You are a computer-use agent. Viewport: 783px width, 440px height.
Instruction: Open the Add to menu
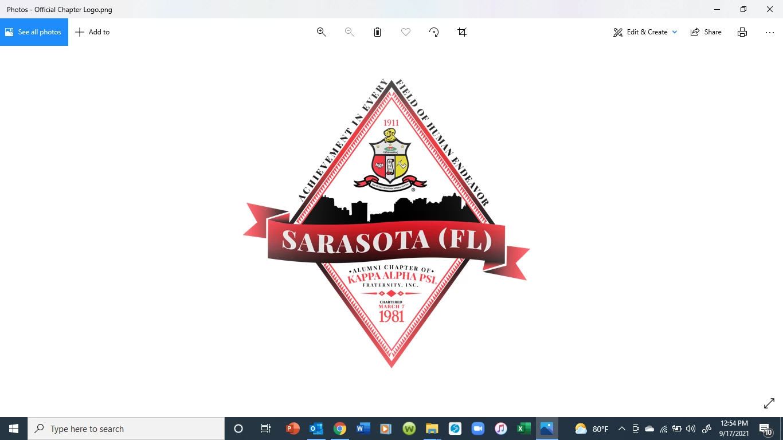pos(92,32)
